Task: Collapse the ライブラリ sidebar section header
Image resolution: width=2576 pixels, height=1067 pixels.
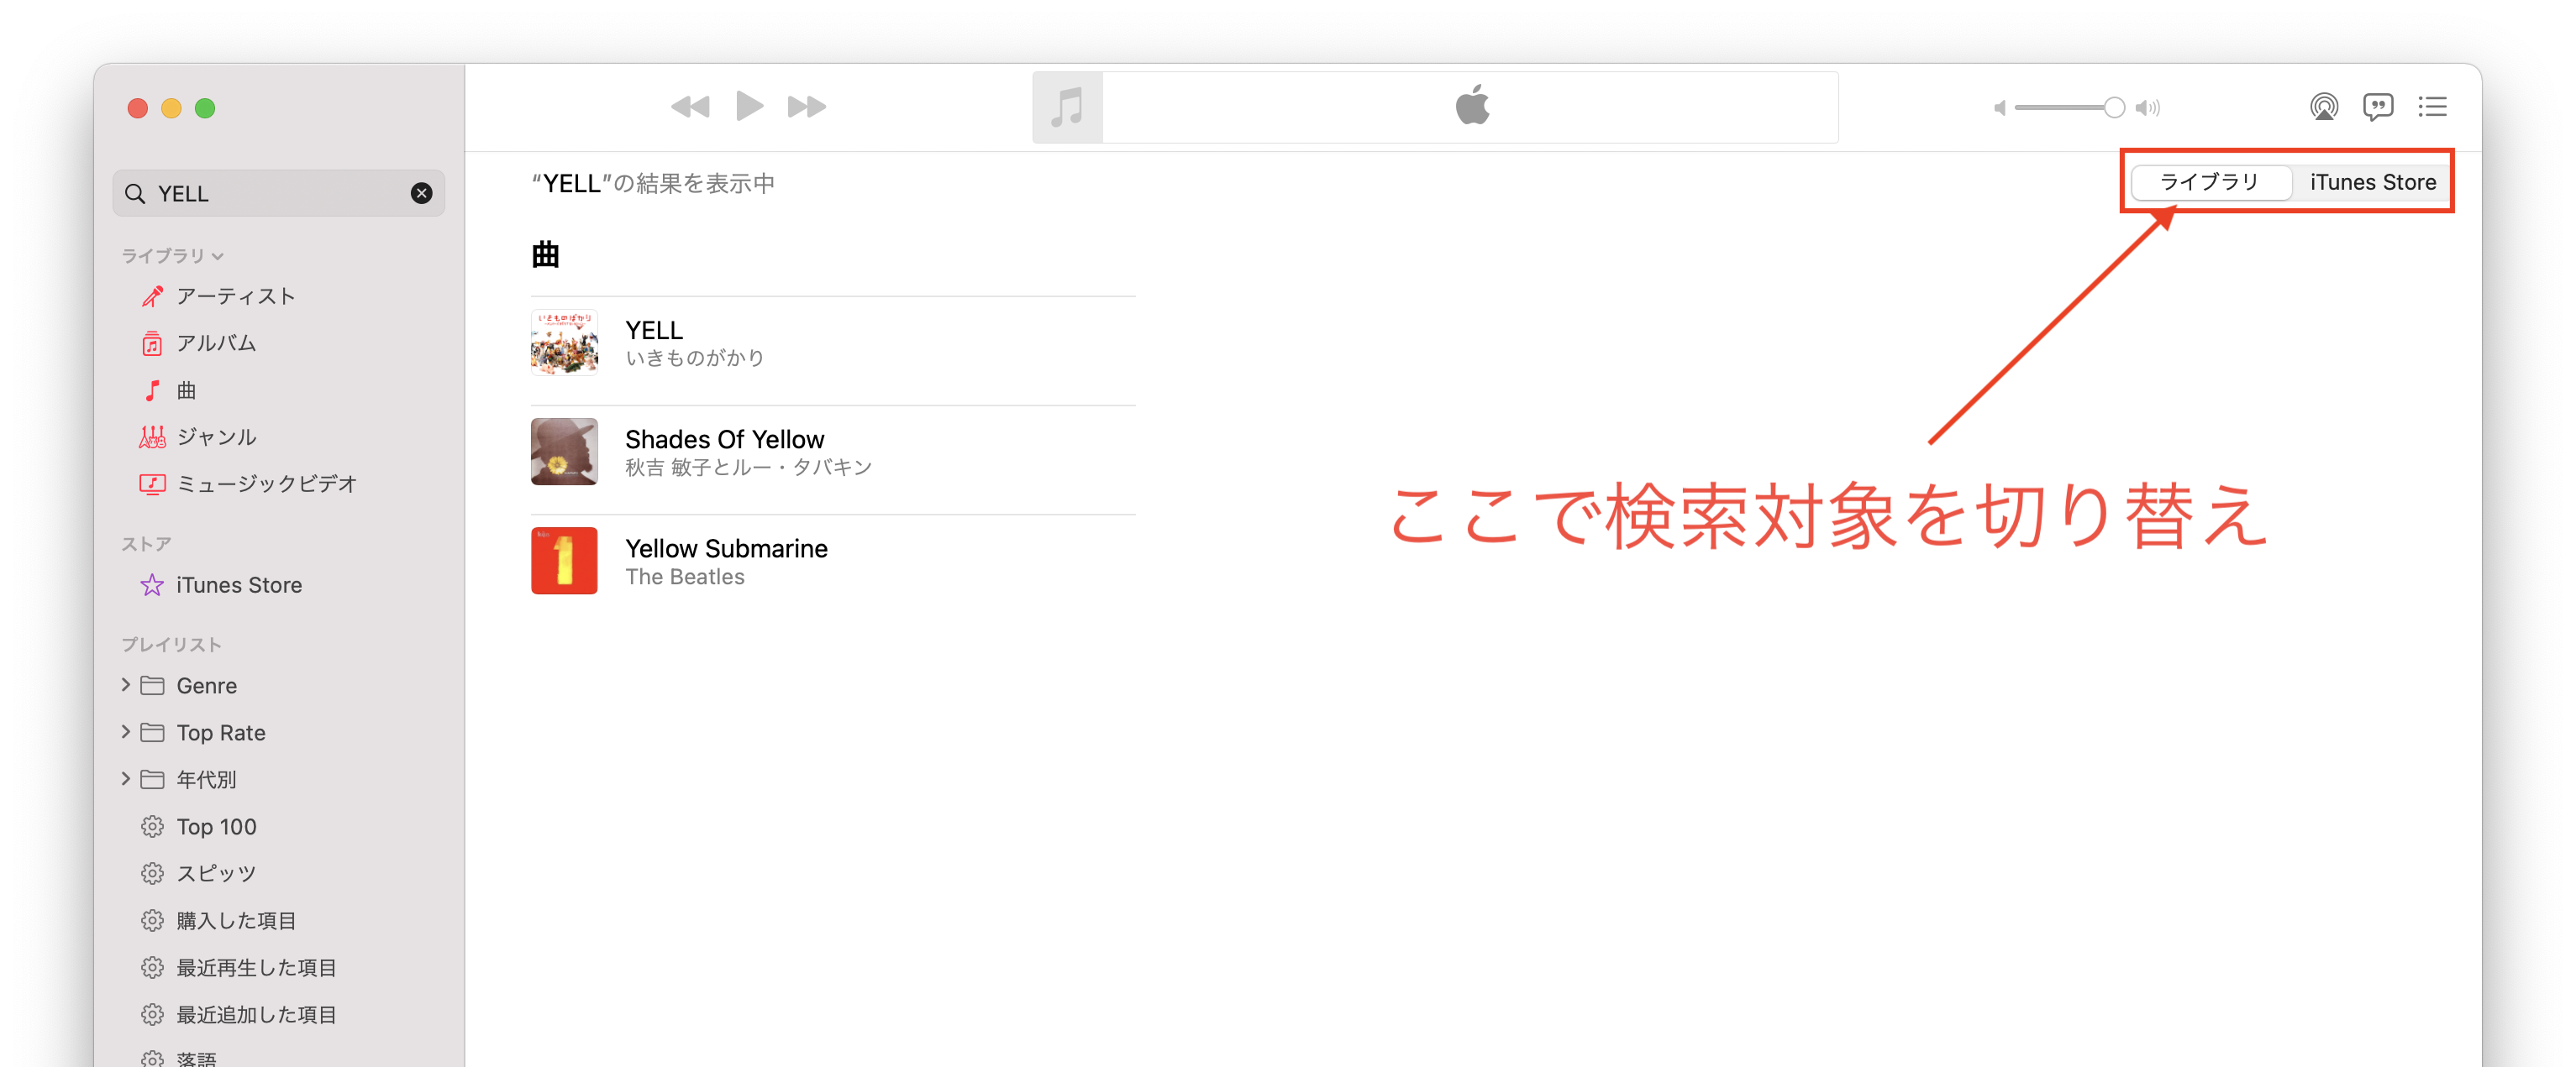Action: coord(172,256)
